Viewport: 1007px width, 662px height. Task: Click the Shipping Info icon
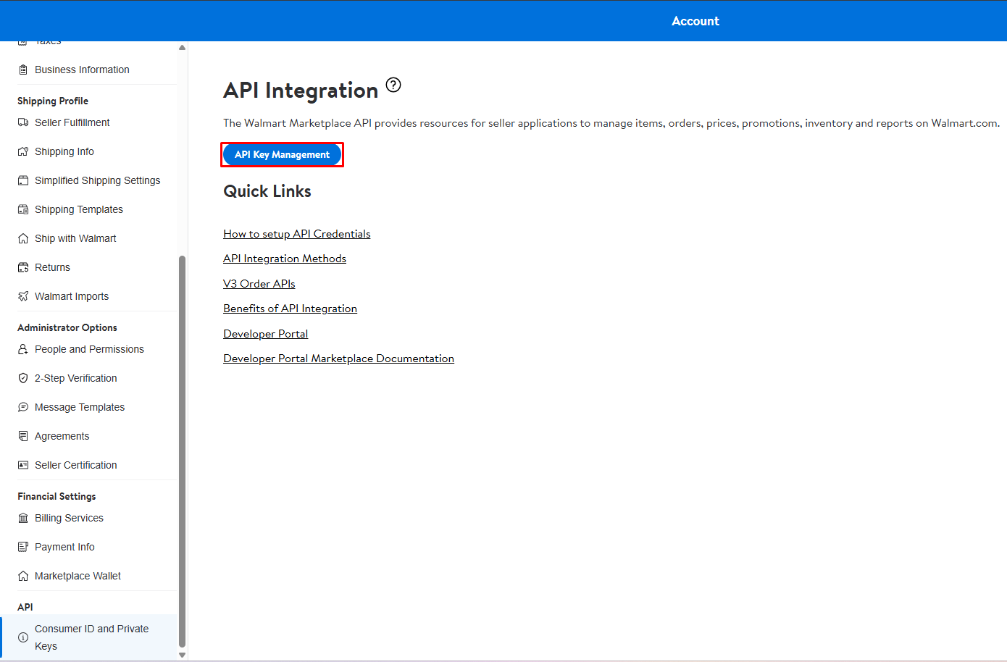pos(23,151)
